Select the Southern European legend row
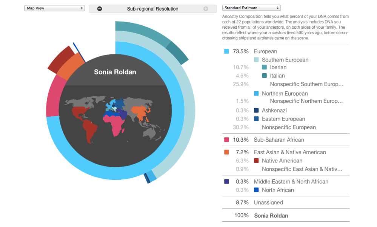This screenshot has height=227, width=377. pyautogui.click(x=285, y=60)
